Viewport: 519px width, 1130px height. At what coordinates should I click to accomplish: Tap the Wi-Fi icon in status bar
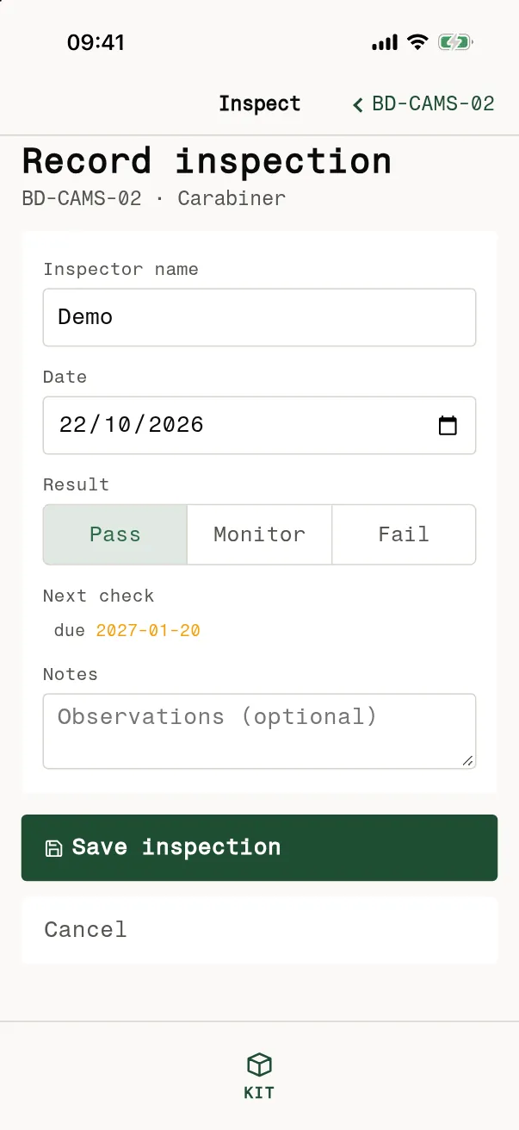(x=417, y=42)
